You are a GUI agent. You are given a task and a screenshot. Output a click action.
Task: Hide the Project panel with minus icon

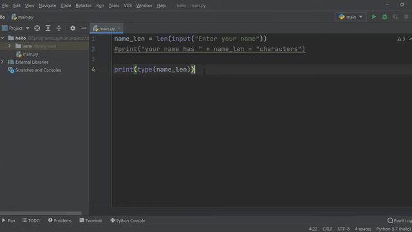click(x=84, y=28)
